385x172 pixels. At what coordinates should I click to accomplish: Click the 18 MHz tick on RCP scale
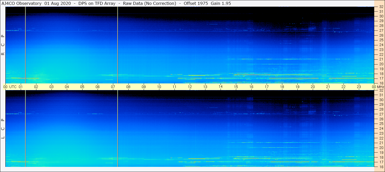click(381, 74)
